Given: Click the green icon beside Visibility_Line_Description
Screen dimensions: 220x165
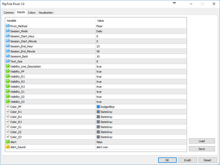Looking at the screenshot, I should click(8, 66).
